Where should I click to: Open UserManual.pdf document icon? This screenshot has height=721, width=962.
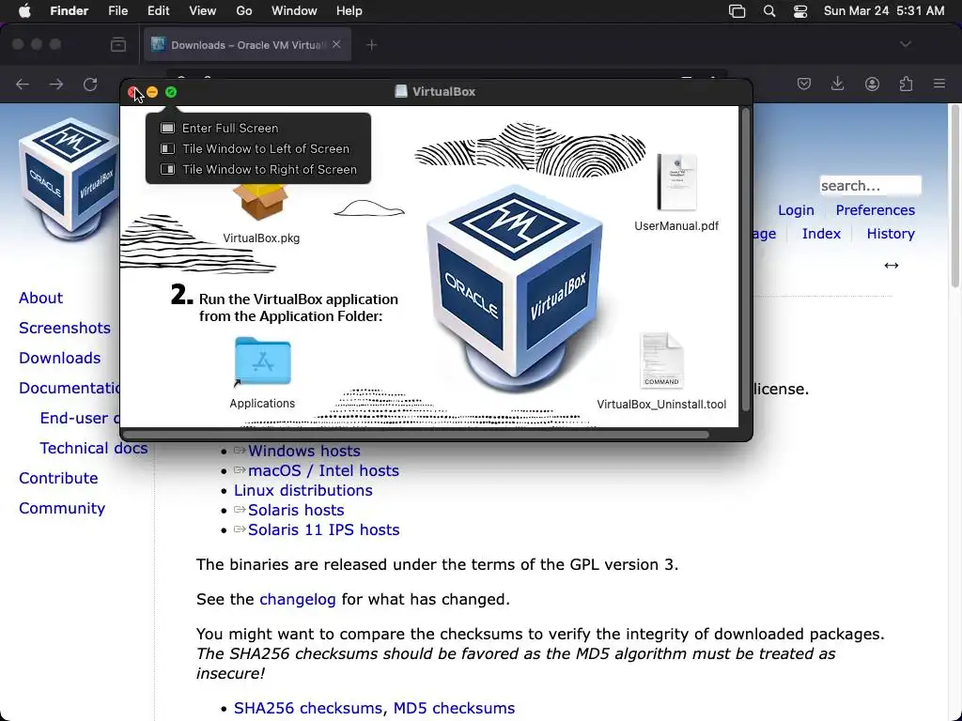[676, 182]
